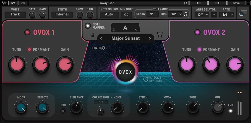Toggle the OVOX 2 power button
This screenshot has width=251, height=123.
197,32
